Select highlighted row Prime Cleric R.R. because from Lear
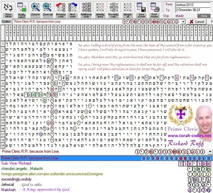 [106, 158]
